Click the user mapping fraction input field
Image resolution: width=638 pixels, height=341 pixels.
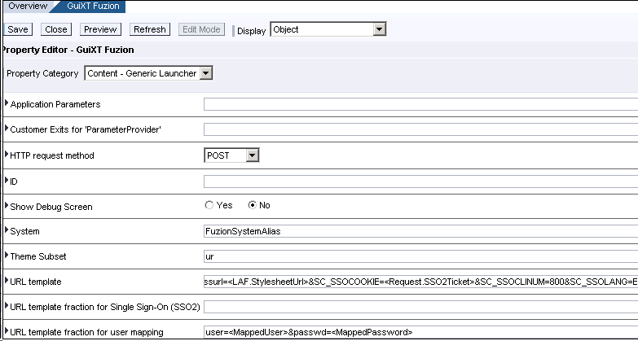pyautogui.click(x=420, y=332)
